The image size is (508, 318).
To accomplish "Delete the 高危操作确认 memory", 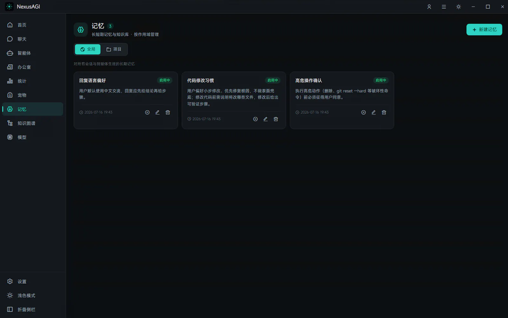I will [x=384, y=112].
